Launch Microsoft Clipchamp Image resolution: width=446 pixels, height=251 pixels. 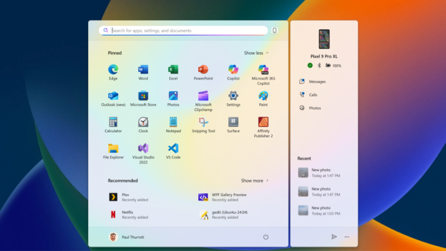point(203,101)
